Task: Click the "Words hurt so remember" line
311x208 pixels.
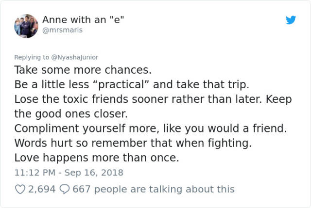Action: tap(133, 143)
